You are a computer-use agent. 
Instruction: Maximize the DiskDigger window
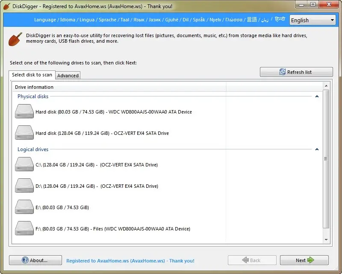[x=313, y=4]
